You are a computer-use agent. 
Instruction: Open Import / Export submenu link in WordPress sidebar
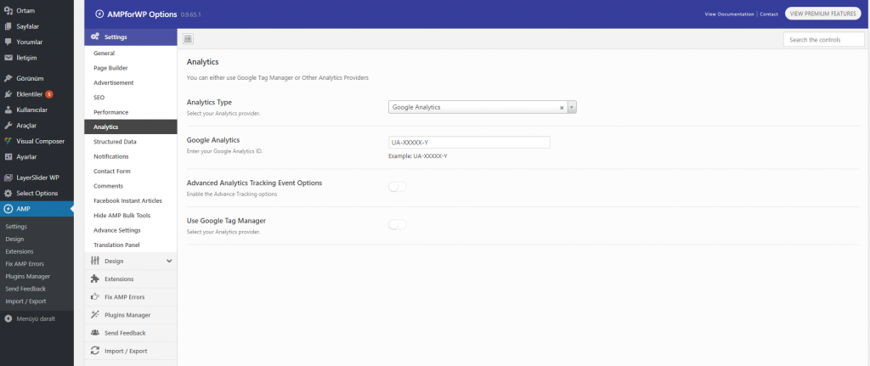(25, 301)
